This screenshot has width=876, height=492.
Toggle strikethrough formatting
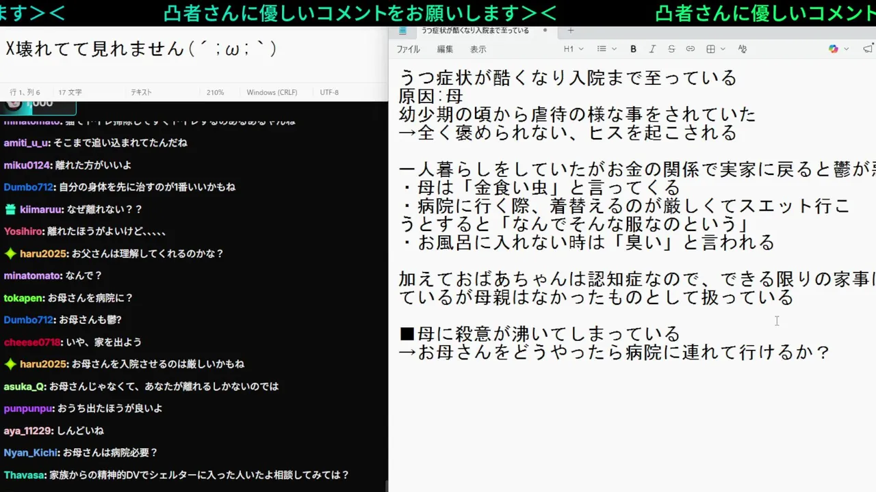671,49
